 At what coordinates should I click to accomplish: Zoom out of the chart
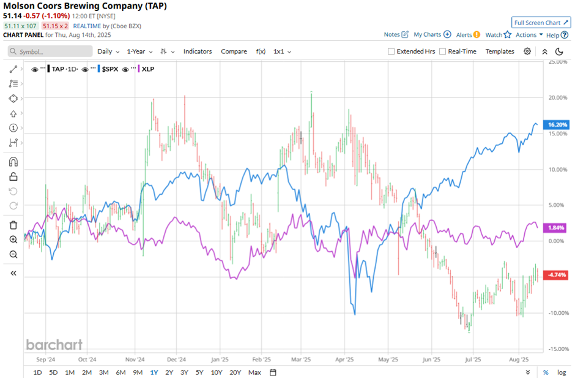13,254
